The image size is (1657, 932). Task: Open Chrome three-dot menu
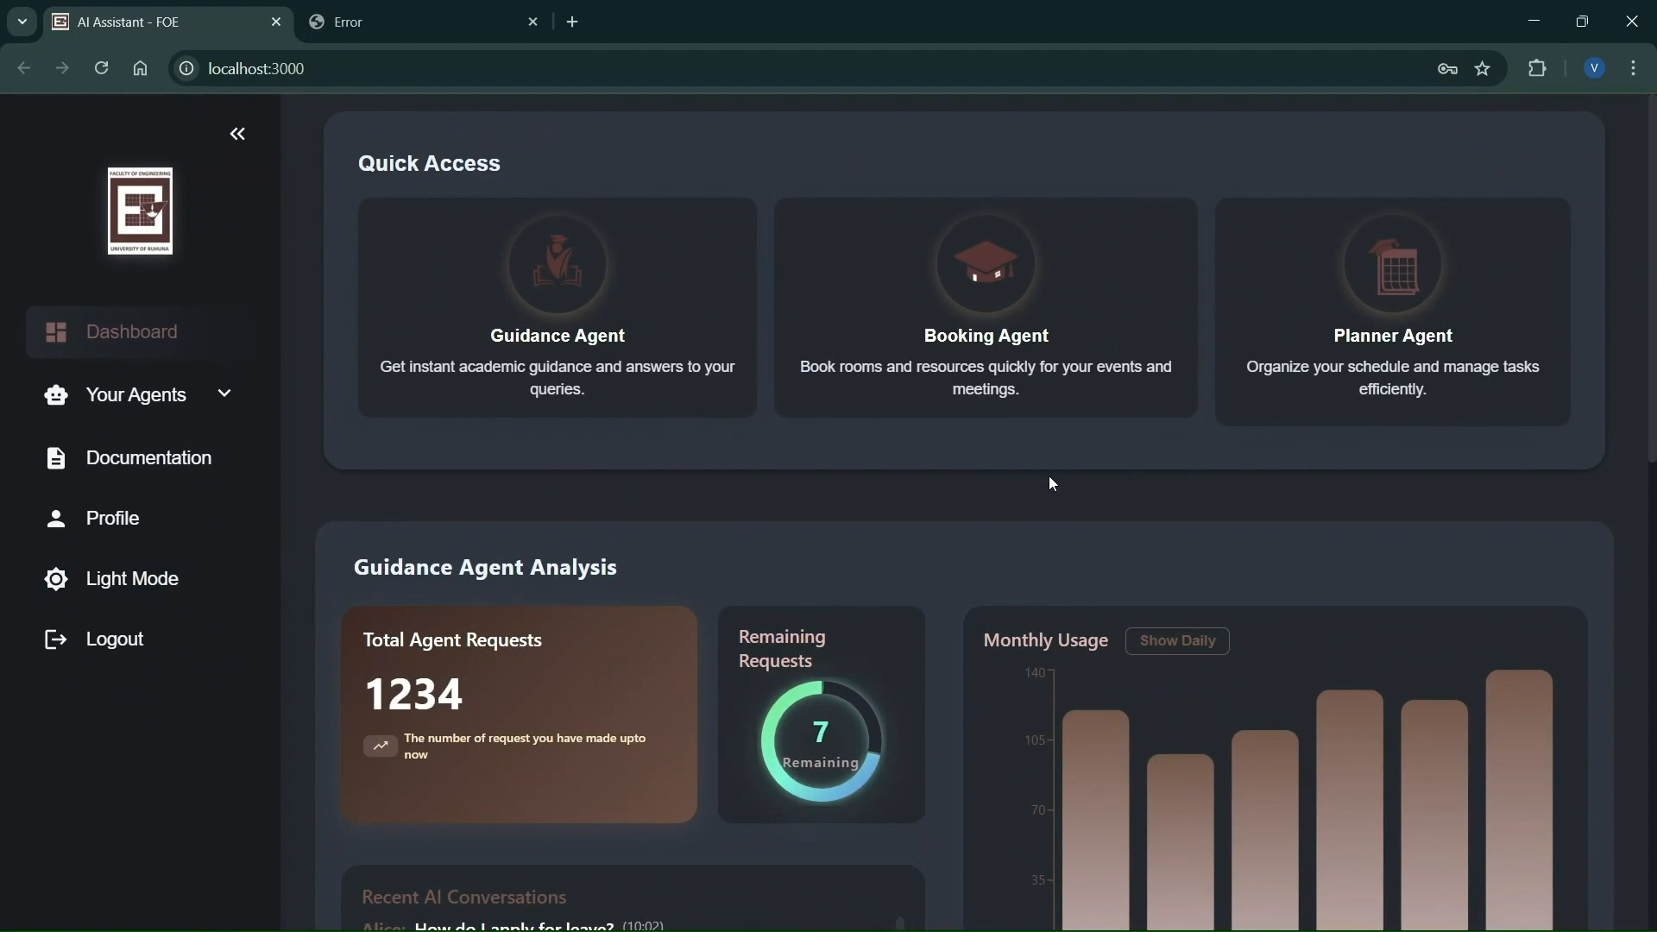click(x=1634, y=68)
